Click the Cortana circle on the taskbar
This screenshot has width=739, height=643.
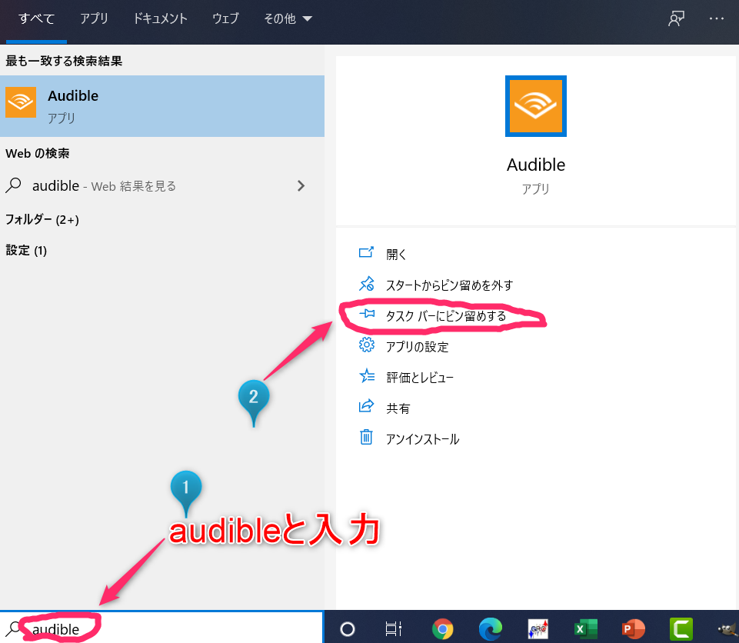click(348, 629)
